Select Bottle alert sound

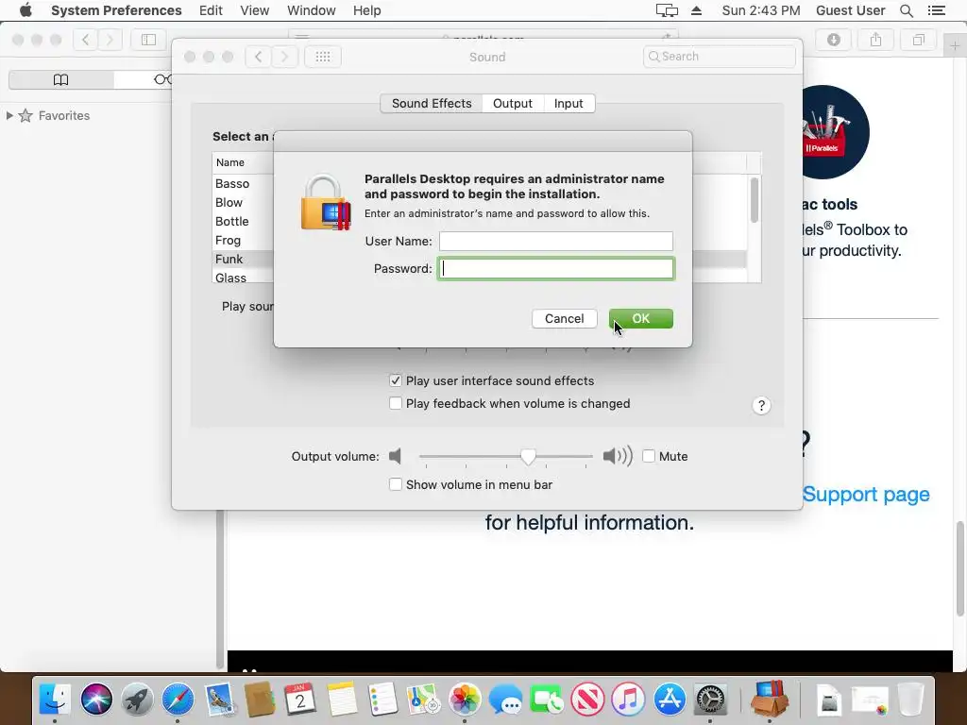(x=232, y=221)
